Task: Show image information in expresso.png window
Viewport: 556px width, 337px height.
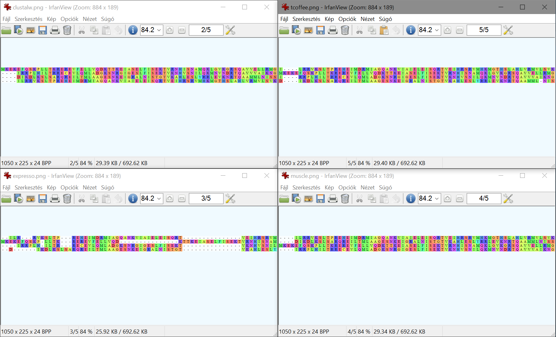Action: pyautogui.click(x=133, y=199)
